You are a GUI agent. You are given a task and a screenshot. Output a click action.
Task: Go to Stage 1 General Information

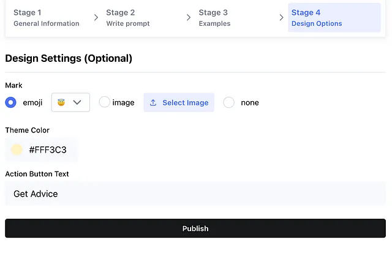pyautogui.click(x=47, y=18)
